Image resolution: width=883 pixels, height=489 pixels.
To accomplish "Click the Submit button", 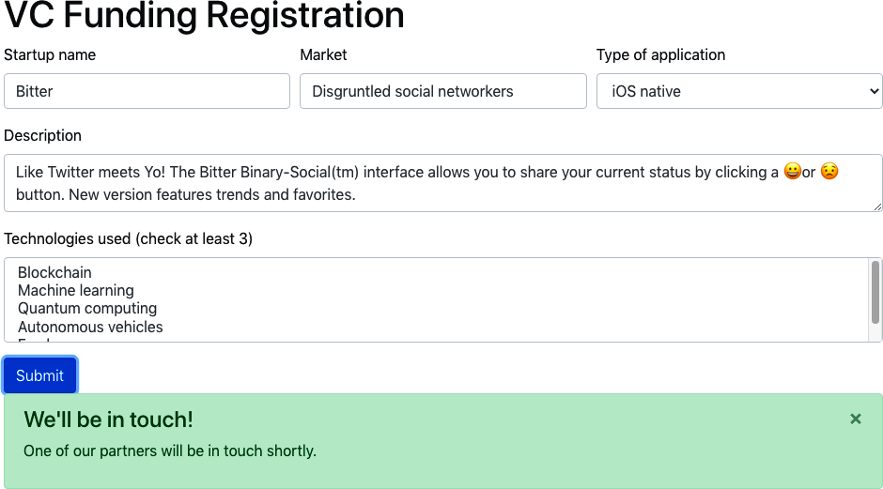I will tap(40, 375).
